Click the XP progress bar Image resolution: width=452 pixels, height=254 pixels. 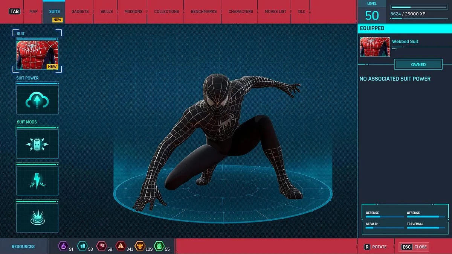click(x=418, y=6)
